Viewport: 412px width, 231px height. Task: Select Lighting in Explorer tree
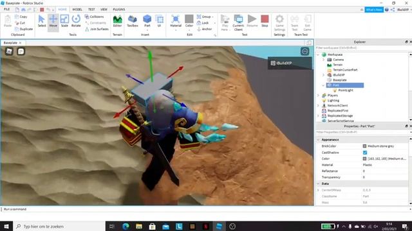click(333, 101)
